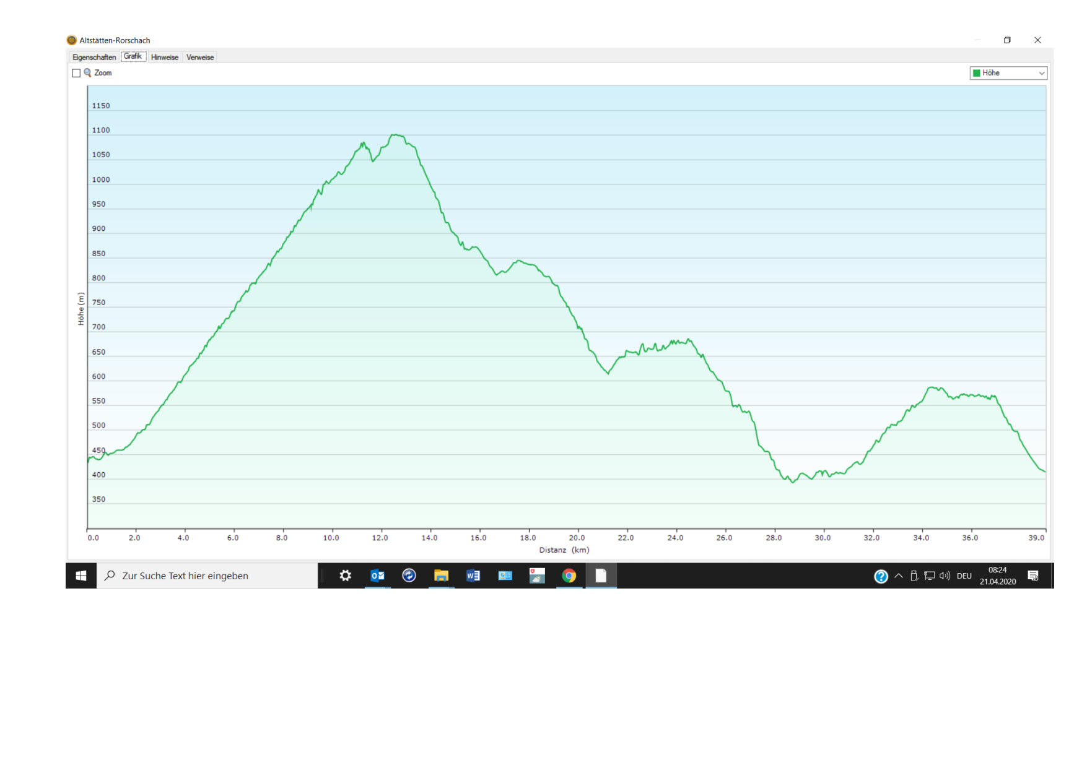Switch to the Eigenschaften tab
1087x768 pixels.
pos(94,57)
